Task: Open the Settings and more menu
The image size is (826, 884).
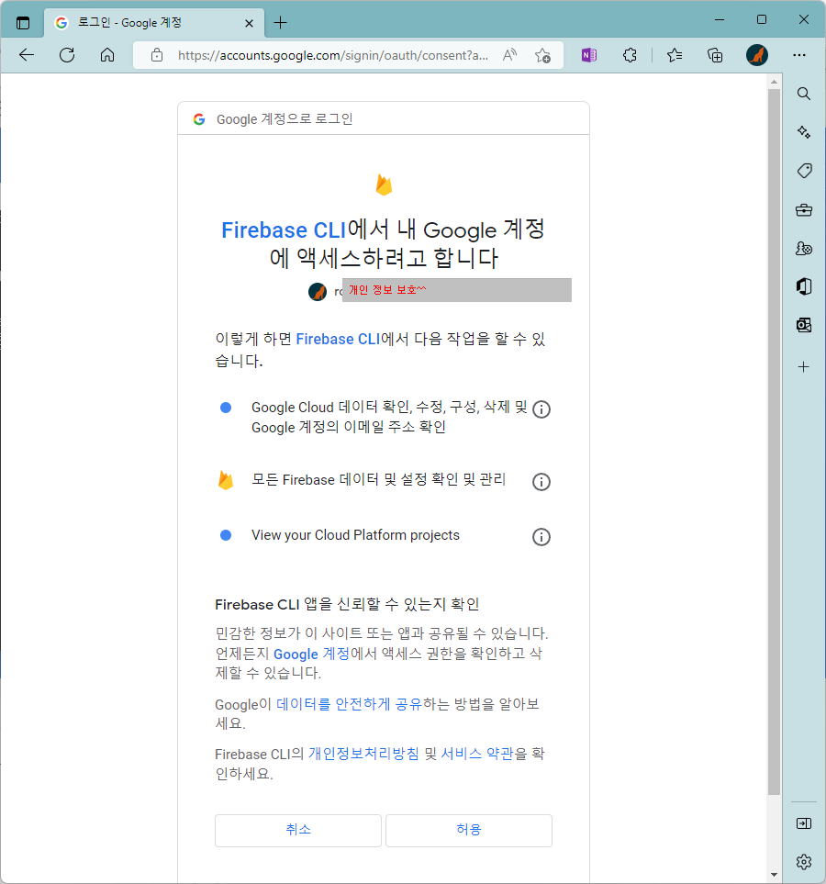Action: [799, 55]
